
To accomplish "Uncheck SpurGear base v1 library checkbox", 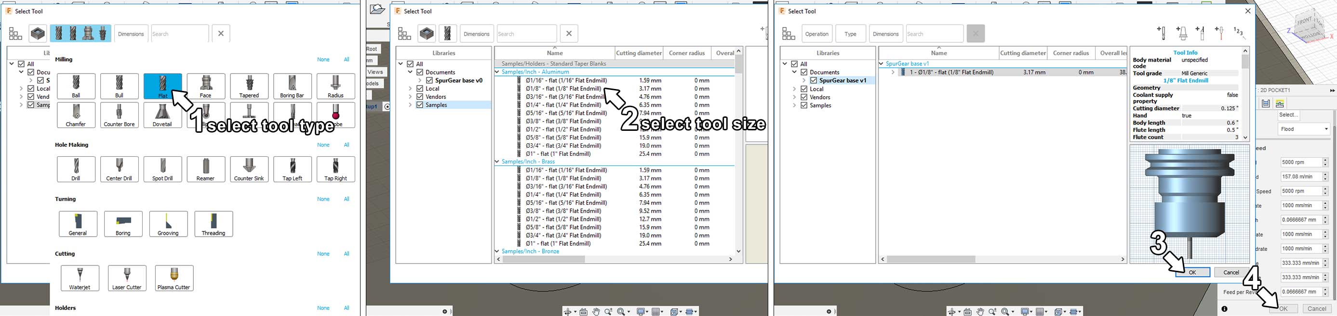I will [x=813, y=80].
